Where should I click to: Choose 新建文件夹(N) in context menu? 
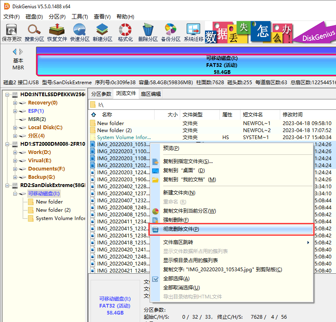(231, 193)
